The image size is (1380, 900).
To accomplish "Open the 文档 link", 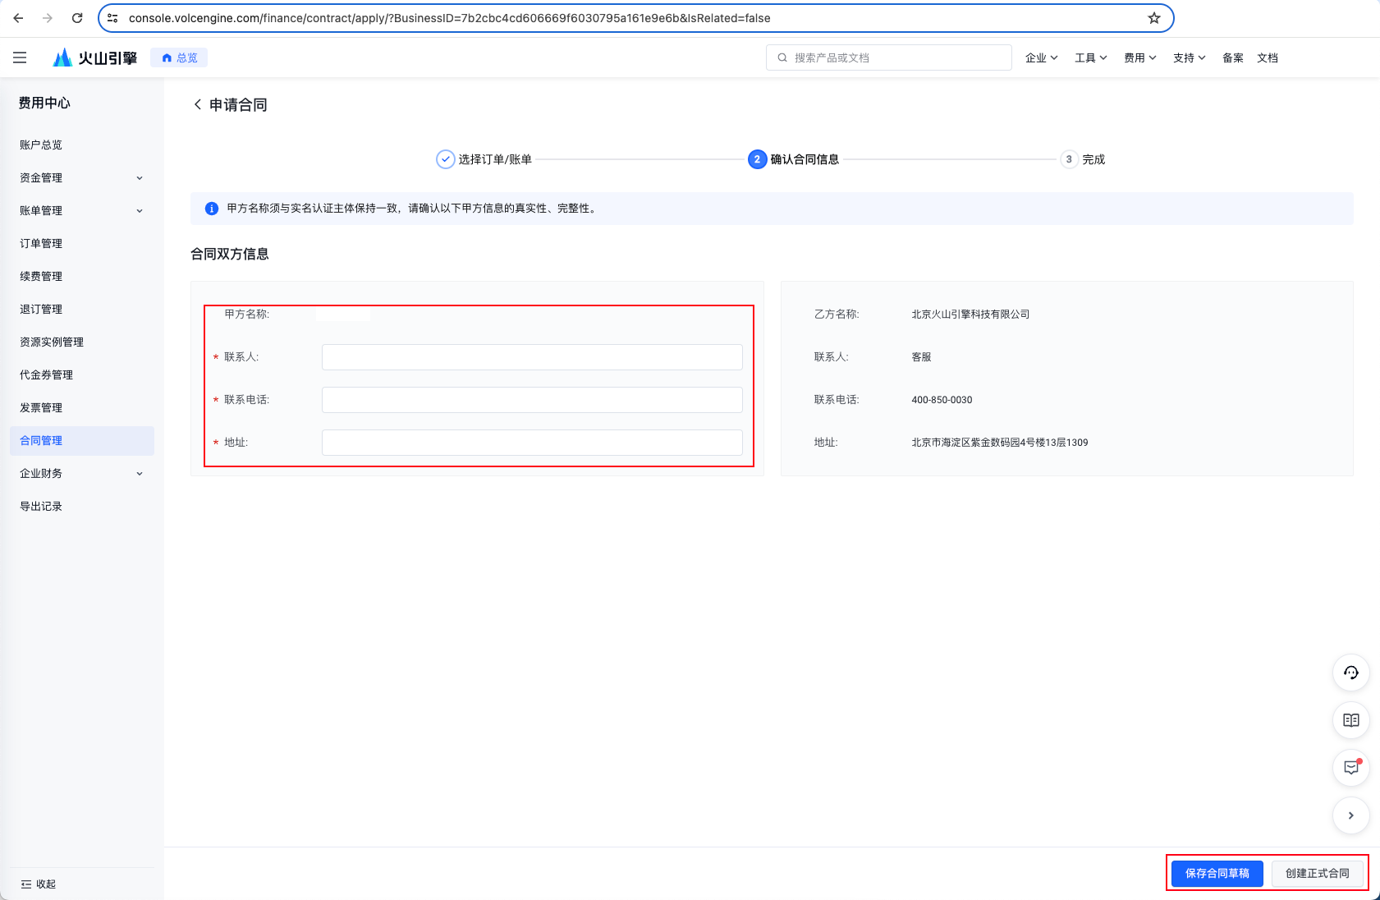I will point(1268,57).
